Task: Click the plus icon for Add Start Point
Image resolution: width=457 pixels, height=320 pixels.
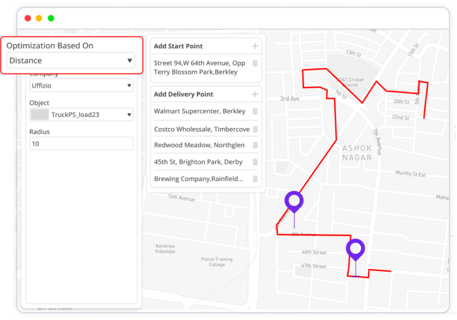Action: (255, 46)
